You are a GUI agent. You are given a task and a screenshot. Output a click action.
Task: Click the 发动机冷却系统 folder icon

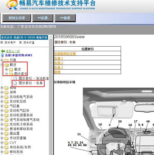(6, 124)
